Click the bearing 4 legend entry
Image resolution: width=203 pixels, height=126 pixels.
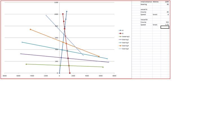click(125, 46)
